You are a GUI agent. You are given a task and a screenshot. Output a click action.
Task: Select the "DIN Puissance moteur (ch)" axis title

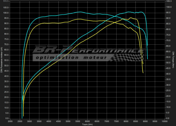point(2,60)
